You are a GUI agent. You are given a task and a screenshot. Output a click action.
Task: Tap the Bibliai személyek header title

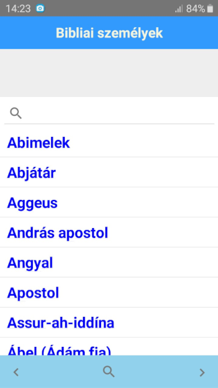click(x=109, y=33)
